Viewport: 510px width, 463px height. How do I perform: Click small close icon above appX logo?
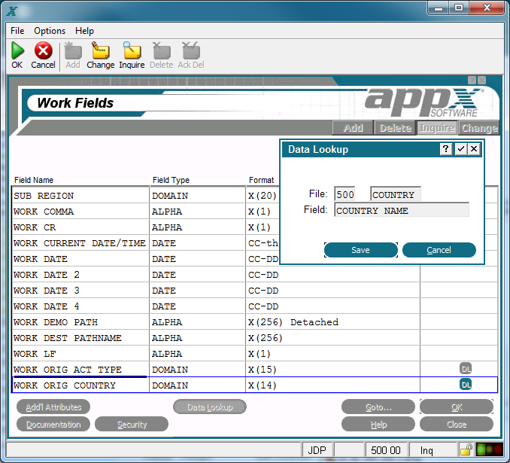(x=482, y=80)
